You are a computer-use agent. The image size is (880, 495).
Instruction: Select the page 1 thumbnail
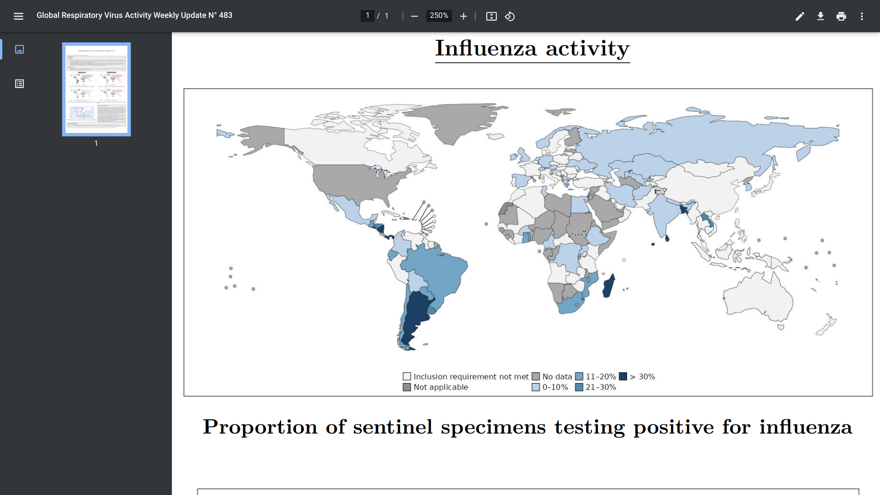click(96, 89)
